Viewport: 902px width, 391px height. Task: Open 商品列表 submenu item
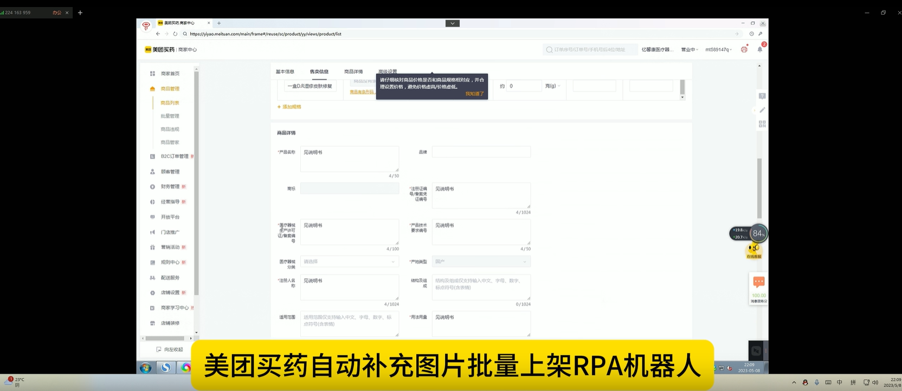(170, 103)
